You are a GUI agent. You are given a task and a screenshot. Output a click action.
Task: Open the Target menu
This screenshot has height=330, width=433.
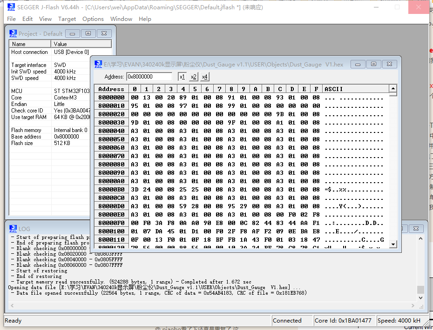[x=67, y=19]
